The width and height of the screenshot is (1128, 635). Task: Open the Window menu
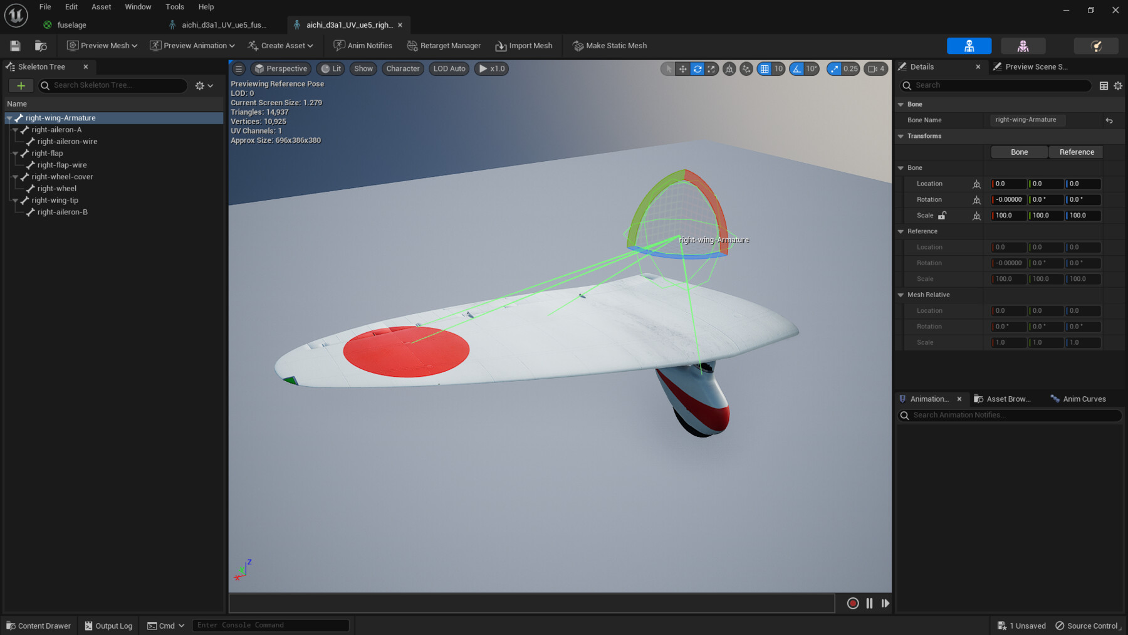click(x=138, y=7)
